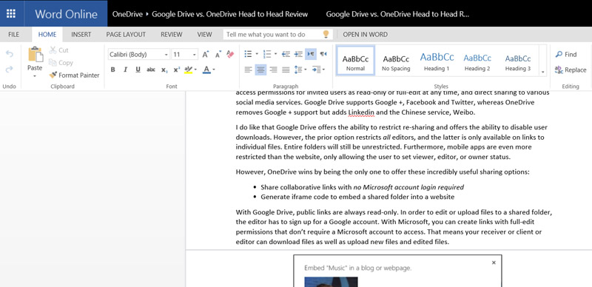The height and width of the screenshot is (287, 592).
Task: Open the Paste options dropdown arrow
Action: tap(35, 76)
